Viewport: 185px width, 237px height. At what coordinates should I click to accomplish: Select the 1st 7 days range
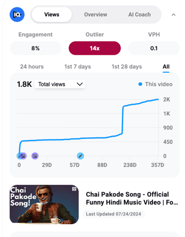pyautogui.click(x=77, y=67)
